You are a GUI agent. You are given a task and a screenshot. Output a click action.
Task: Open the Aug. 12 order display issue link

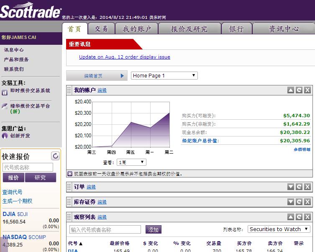[124, 57]
